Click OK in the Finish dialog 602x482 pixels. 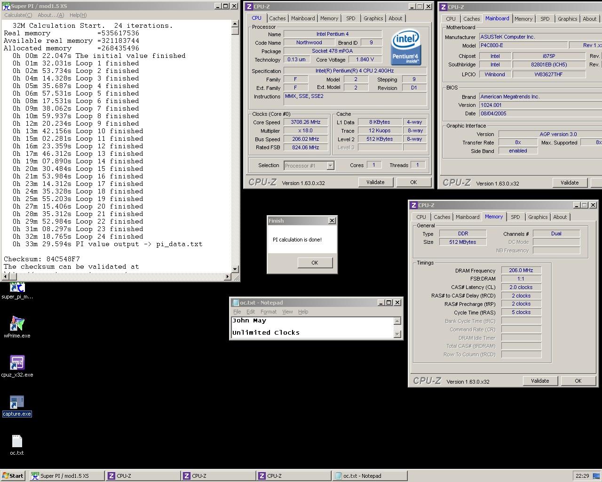tap(315, 263)
